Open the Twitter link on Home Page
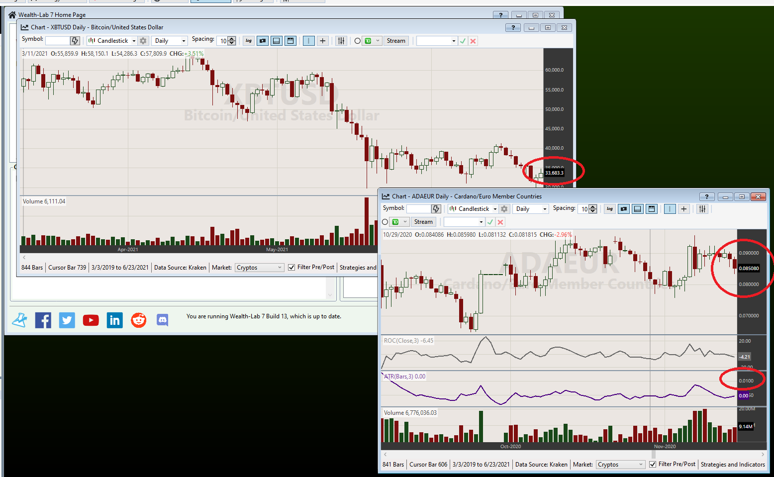Image resolution: width=774 pixels, height=477 pixels. point(67,320)
